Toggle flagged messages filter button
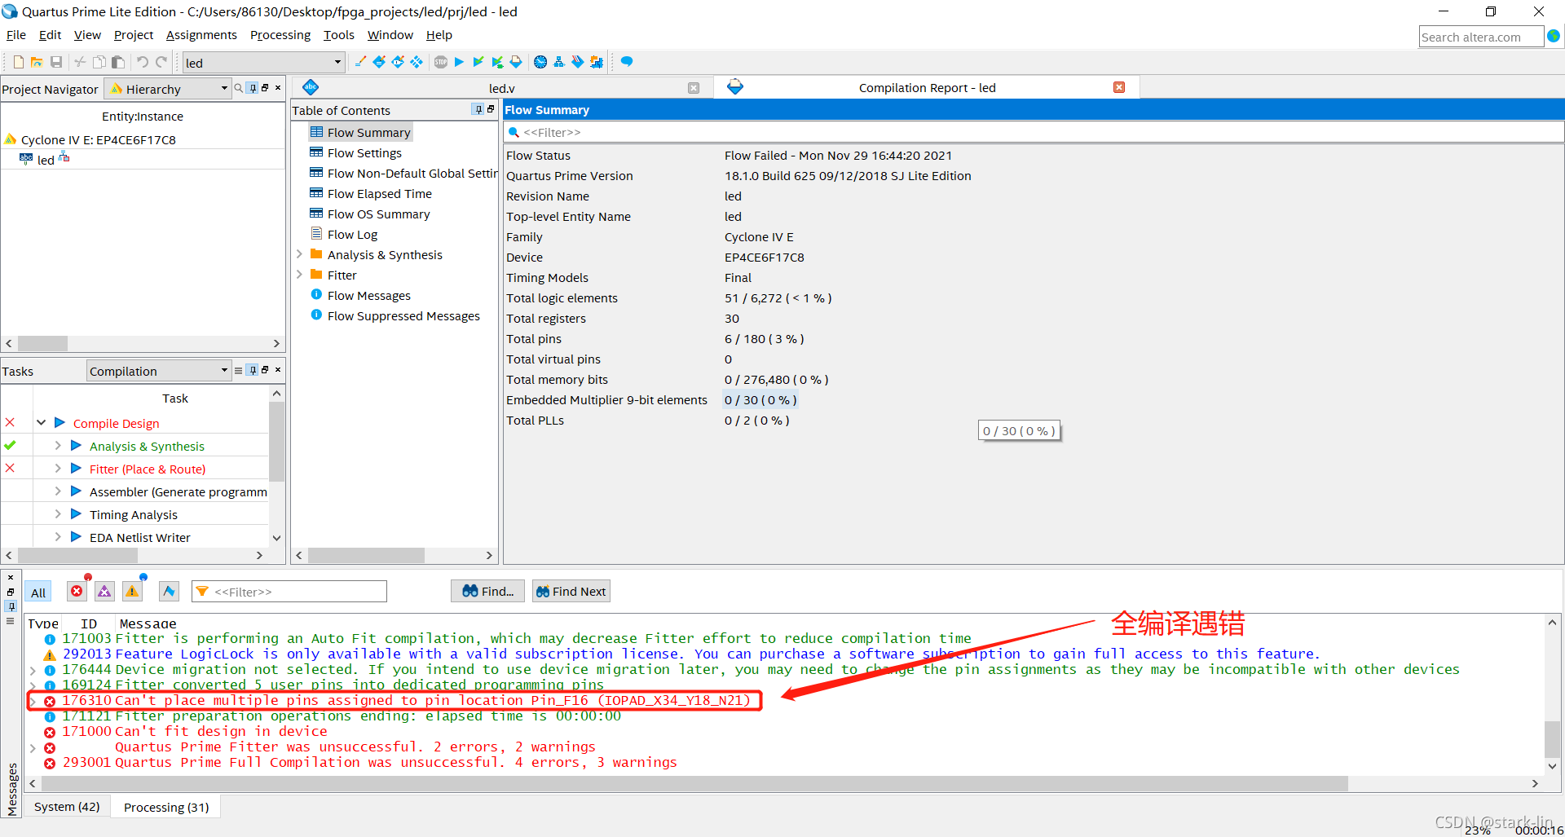 (169, 591)
